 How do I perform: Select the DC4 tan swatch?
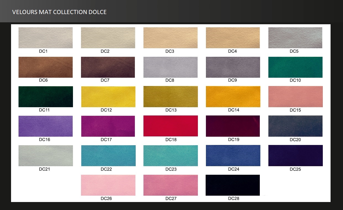pyautogui.click(x=233, y=38)
